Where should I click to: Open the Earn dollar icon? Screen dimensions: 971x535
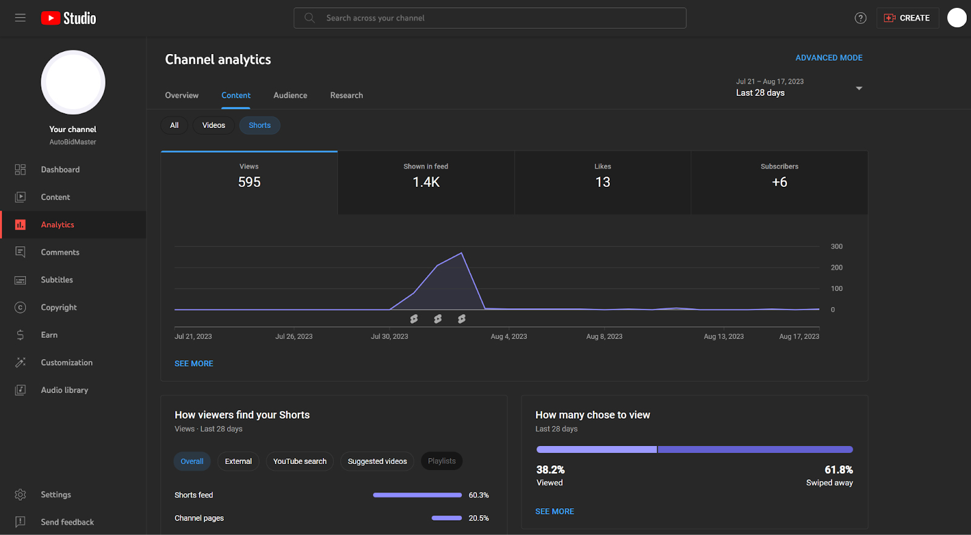[20, 335]
